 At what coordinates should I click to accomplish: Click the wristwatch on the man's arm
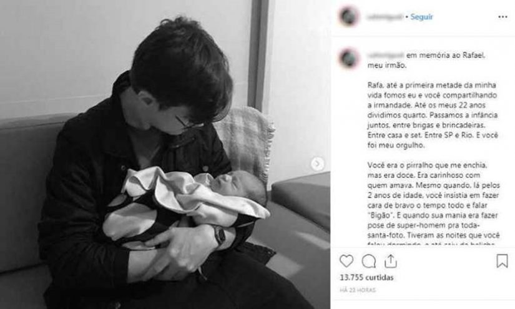(x=219, y=235)
